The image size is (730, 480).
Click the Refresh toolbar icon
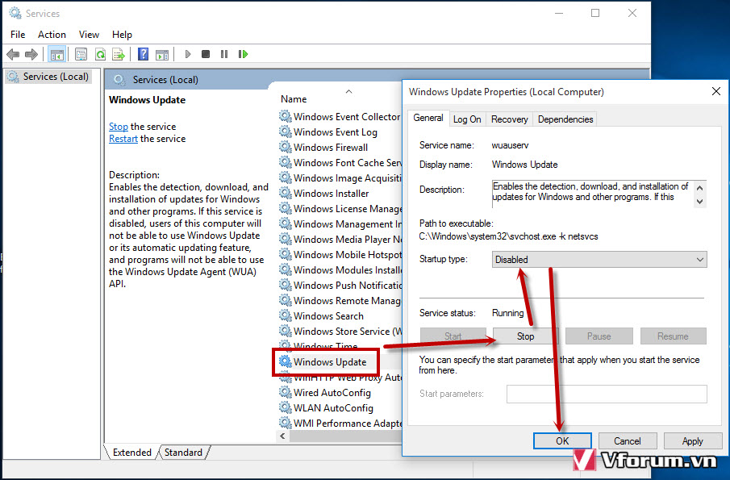100,55
